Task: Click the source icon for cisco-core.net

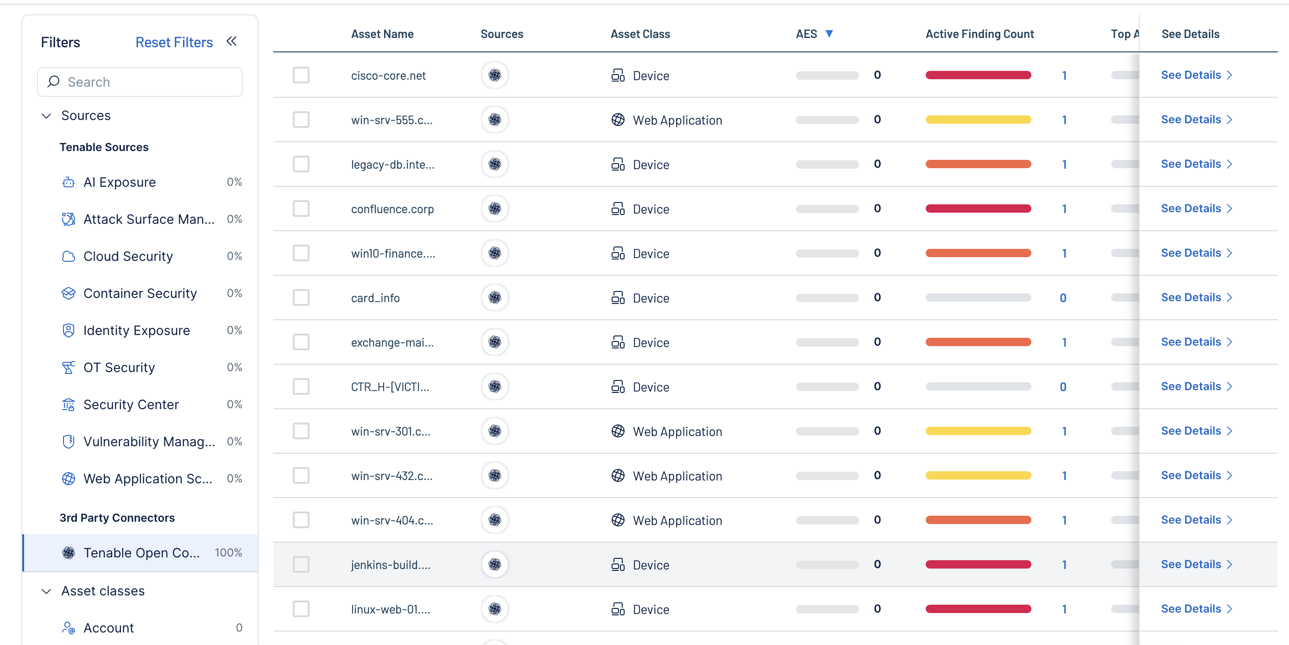Action: 494,75
